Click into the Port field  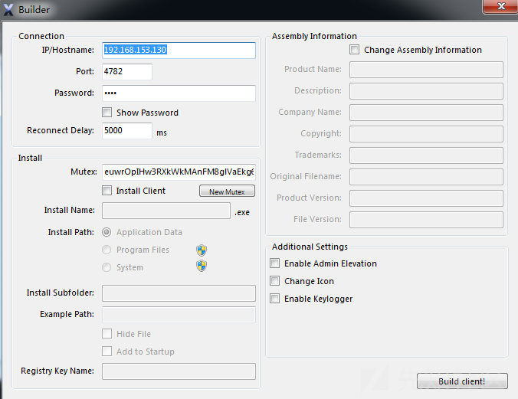[127, 72]
